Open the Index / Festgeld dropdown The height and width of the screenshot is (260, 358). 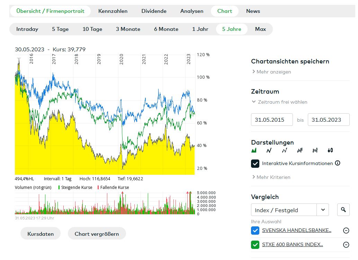[x=323, y=210]
